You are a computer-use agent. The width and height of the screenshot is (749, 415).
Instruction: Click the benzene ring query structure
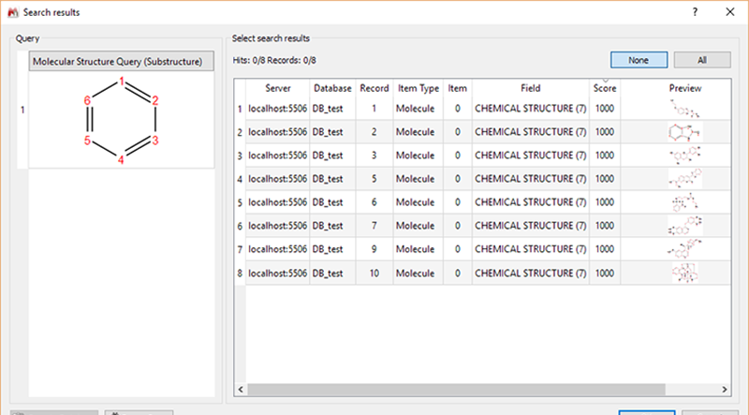coord(122,122)
